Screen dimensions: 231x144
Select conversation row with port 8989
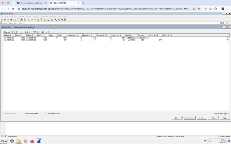[116, 40]
